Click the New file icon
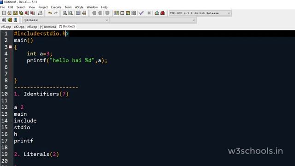Screen dimensions: 295x166 point(4,13)
